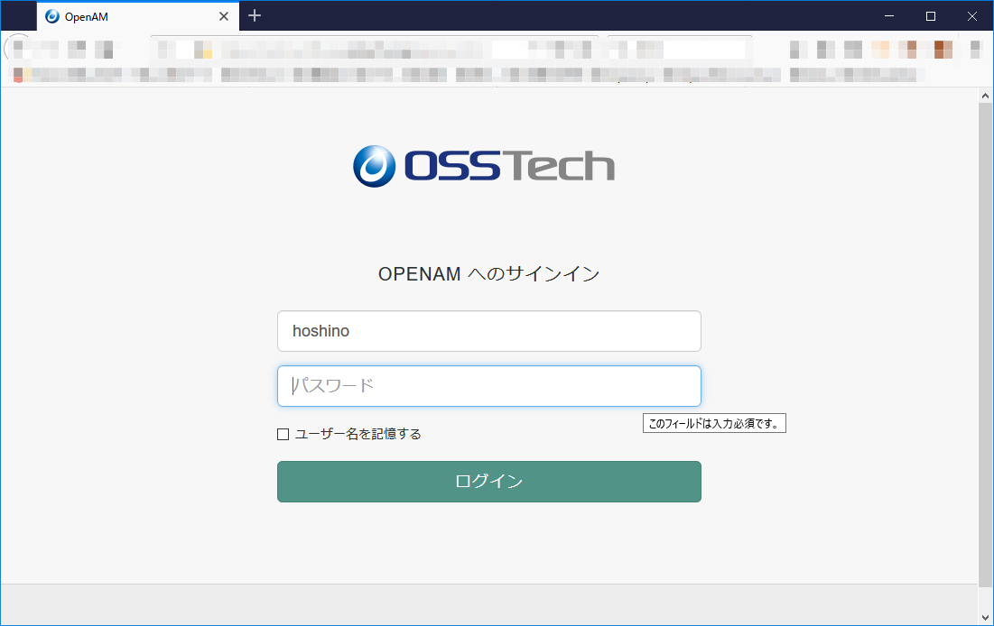Click the OpenAM tab favicon
The image size is (994, 626).
[52, 16]
